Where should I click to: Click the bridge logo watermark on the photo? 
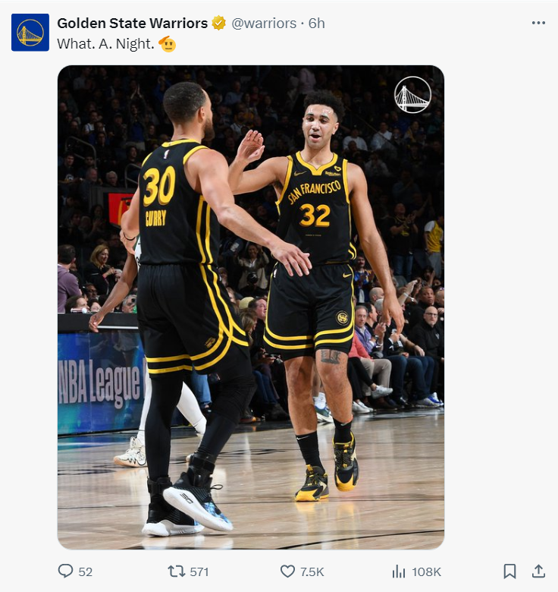coord(412,95)
